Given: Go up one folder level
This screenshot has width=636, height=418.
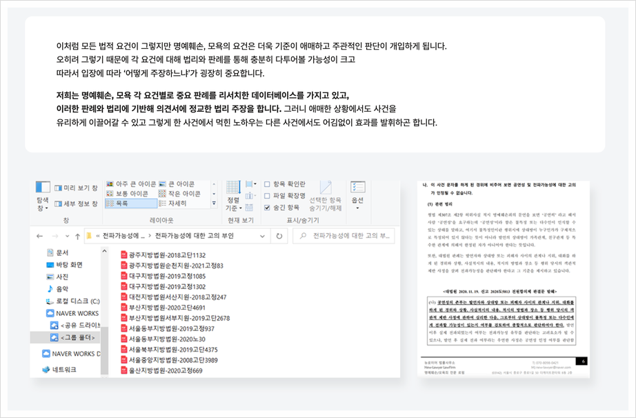Looking at the screenshot, I should 77,236.
